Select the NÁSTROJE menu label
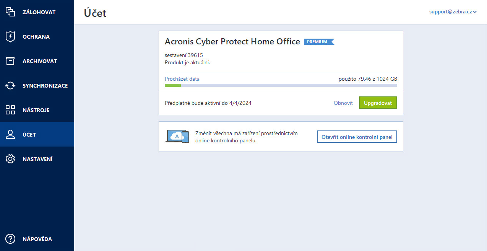This screenshot has height=251, width=487. pos(36,110)
